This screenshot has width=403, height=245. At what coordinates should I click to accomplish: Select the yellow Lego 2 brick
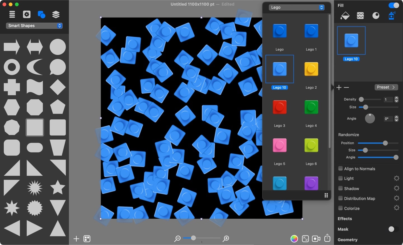point(311,69)
